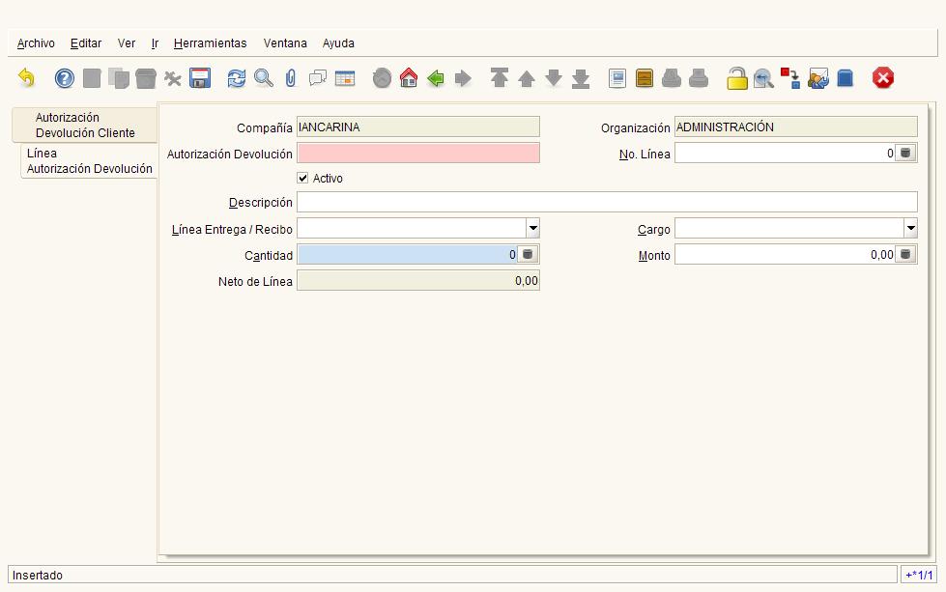Switch to Autorización Devolución Cliente tab
The width and height of the screenshot is (946, 592).
(84, 125)
